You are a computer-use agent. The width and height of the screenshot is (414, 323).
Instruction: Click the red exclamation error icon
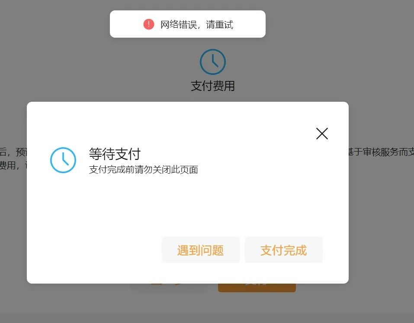click(149, 24)
